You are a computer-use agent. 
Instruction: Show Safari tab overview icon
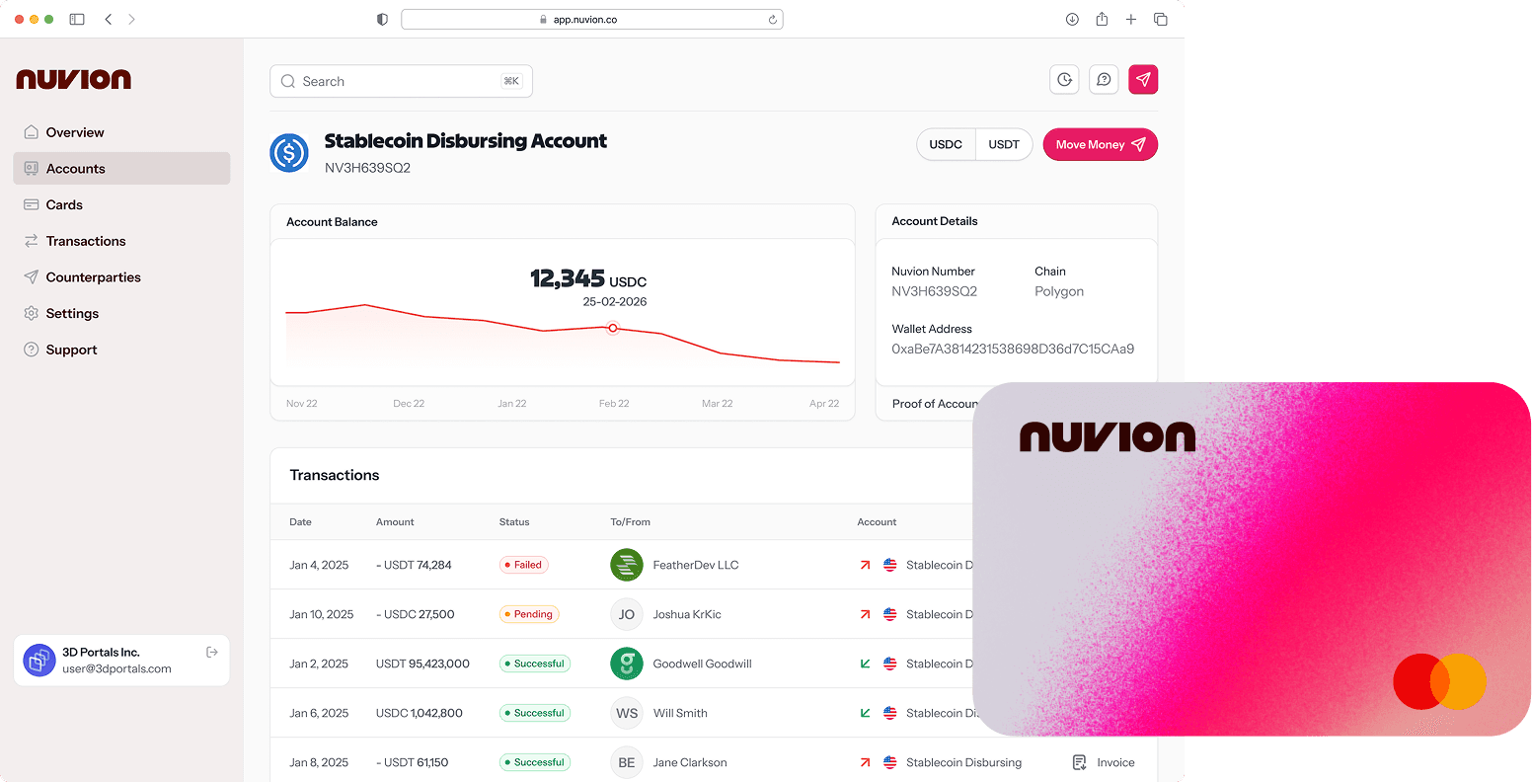pos(1161,19)
